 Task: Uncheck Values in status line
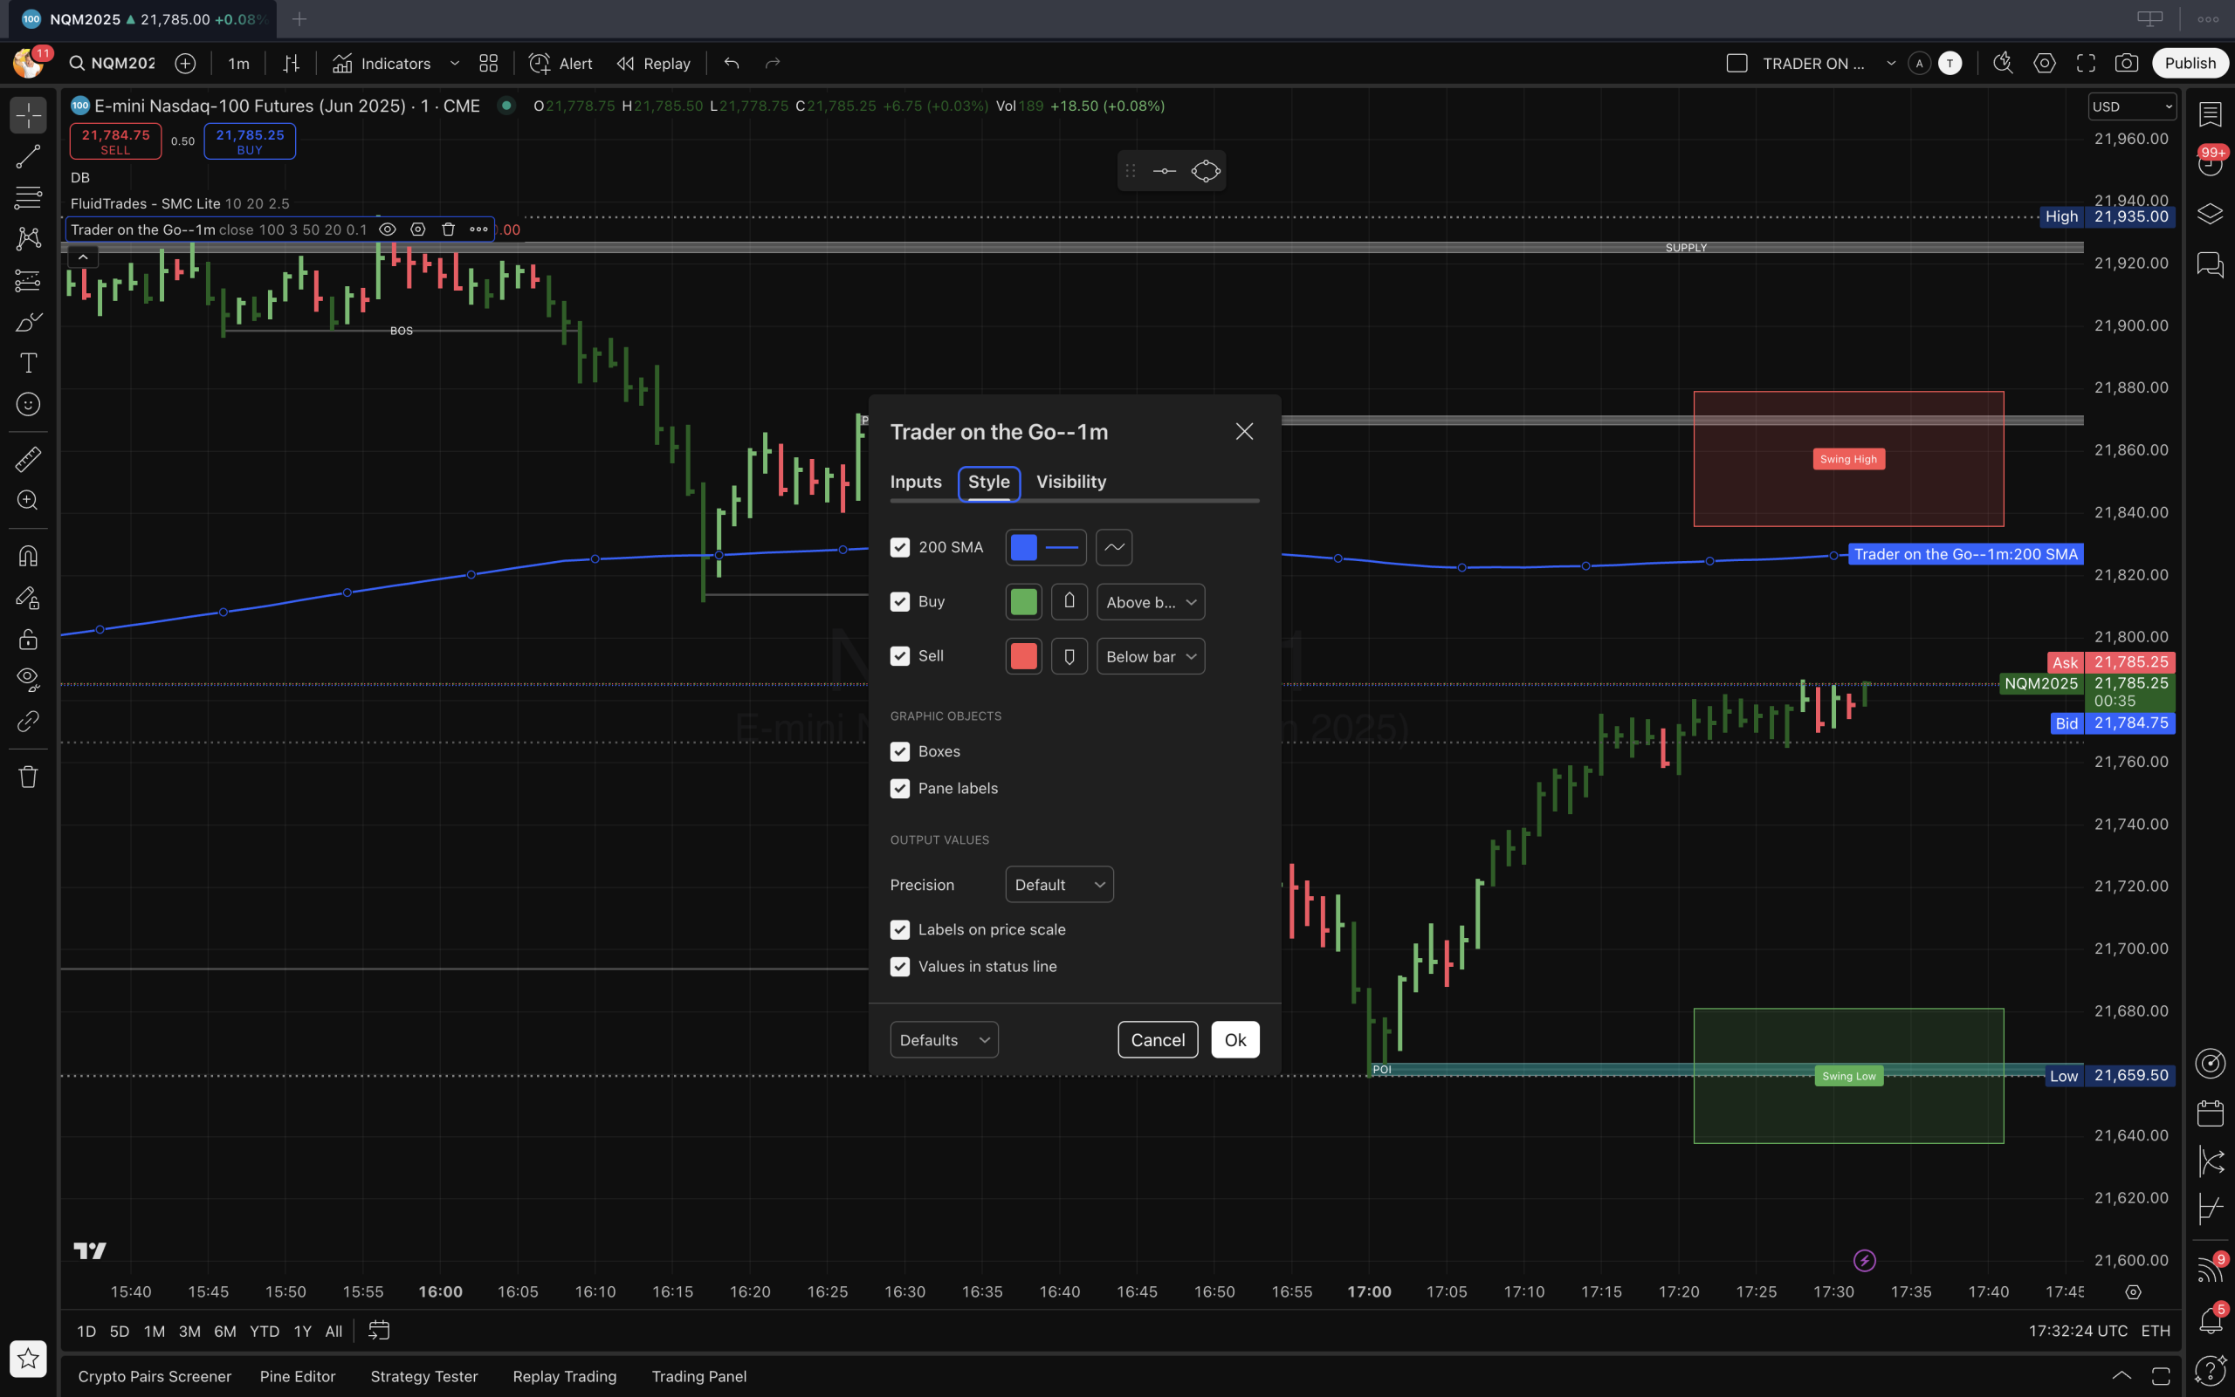[x=899, y=967]
